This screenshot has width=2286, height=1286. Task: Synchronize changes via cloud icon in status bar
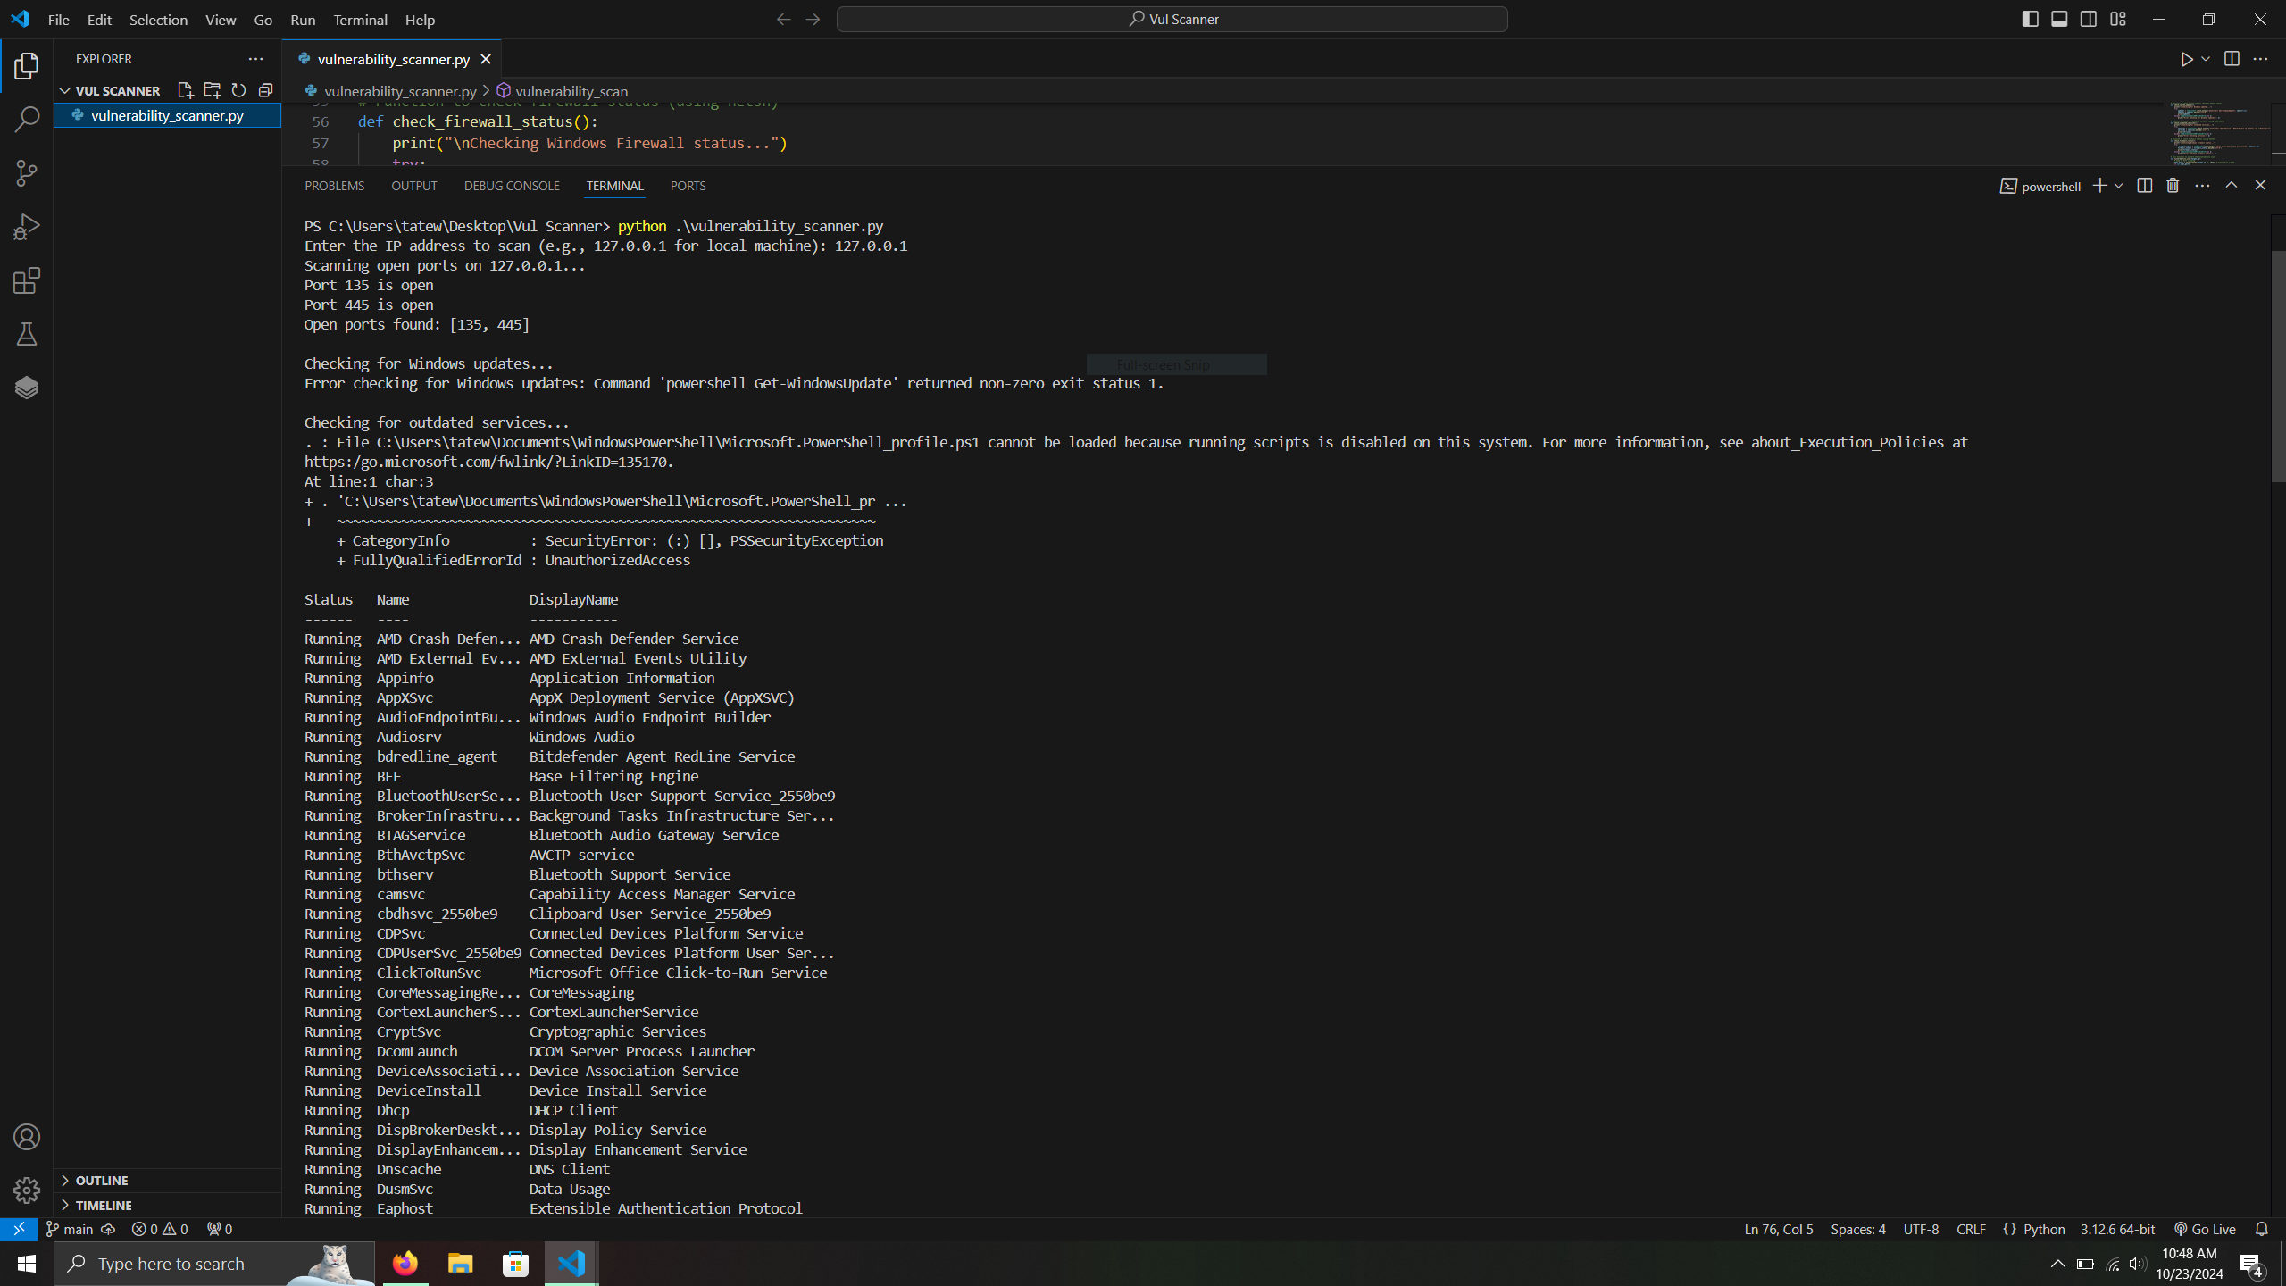108,1229
